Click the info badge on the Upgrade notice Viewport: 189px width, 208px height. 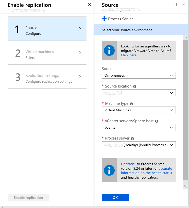[x=109, y=170]
